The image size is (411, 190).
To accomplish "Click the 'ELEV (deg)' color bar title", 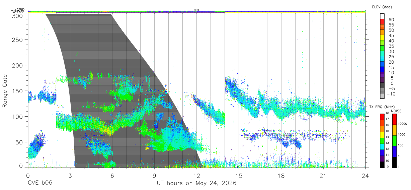I will click(x=382, y=7).
